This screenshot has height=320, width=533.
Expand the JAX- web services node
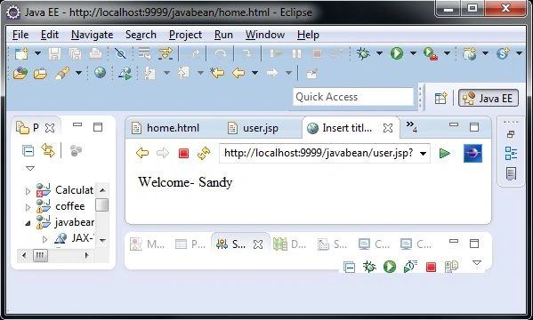44,239
